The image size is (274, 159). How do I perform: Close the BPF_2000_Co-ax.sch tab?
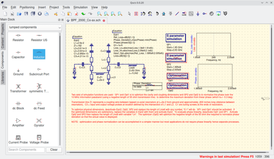(x=104, y=21)
